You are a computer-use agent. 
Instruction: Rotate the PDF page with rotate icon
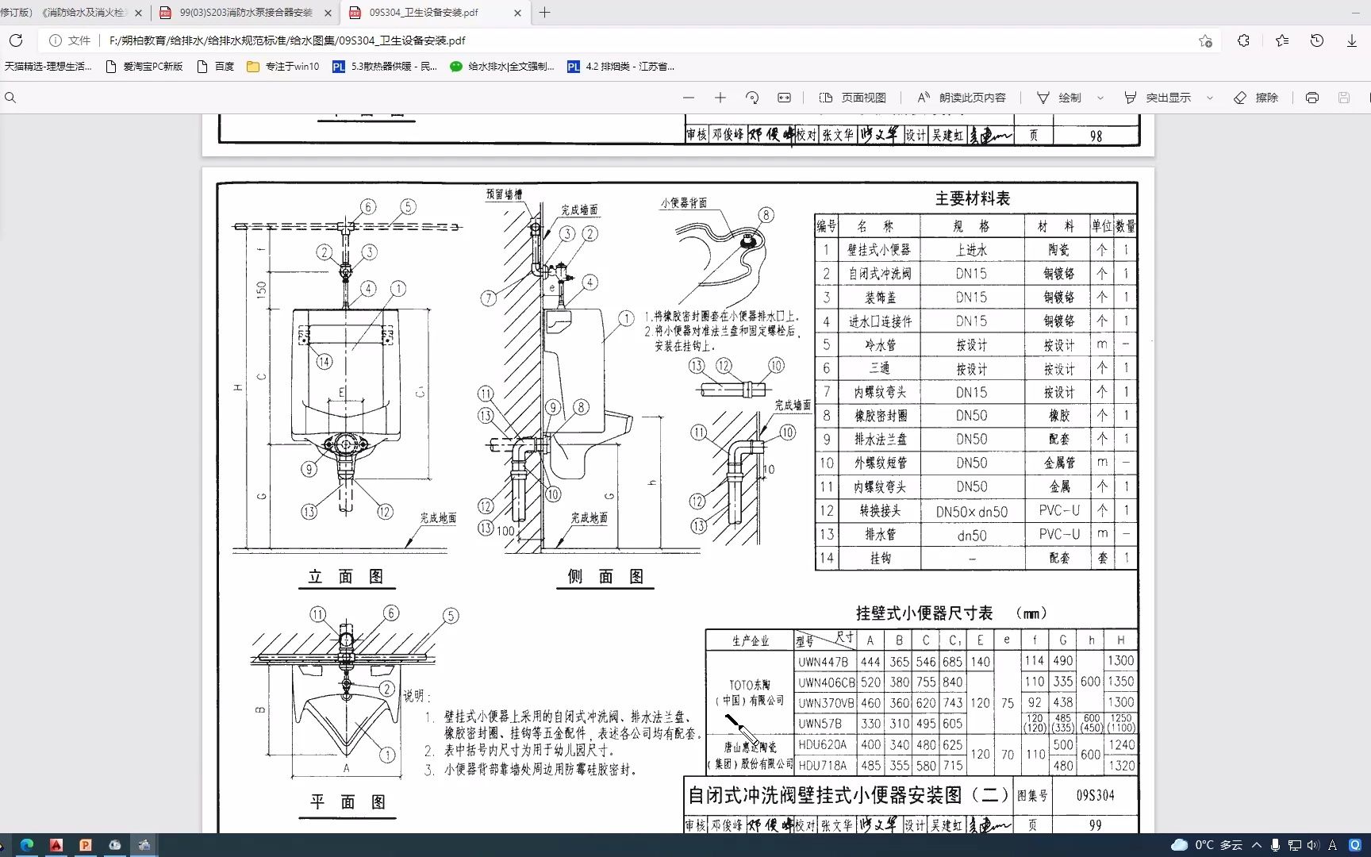click(752, 98)
